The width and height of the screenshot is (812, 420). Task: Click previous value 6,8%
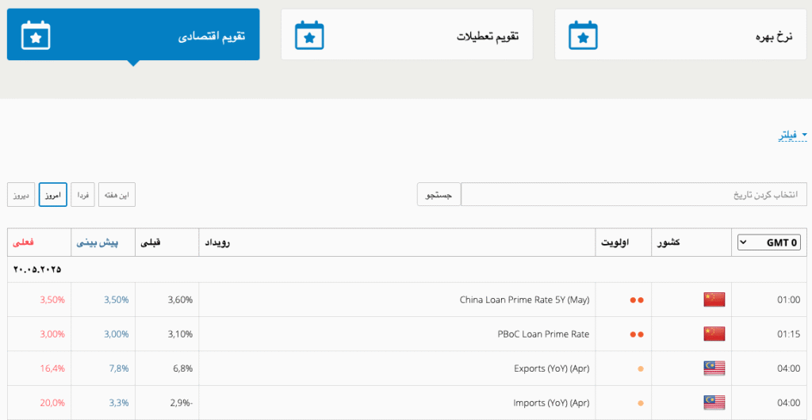183,368
